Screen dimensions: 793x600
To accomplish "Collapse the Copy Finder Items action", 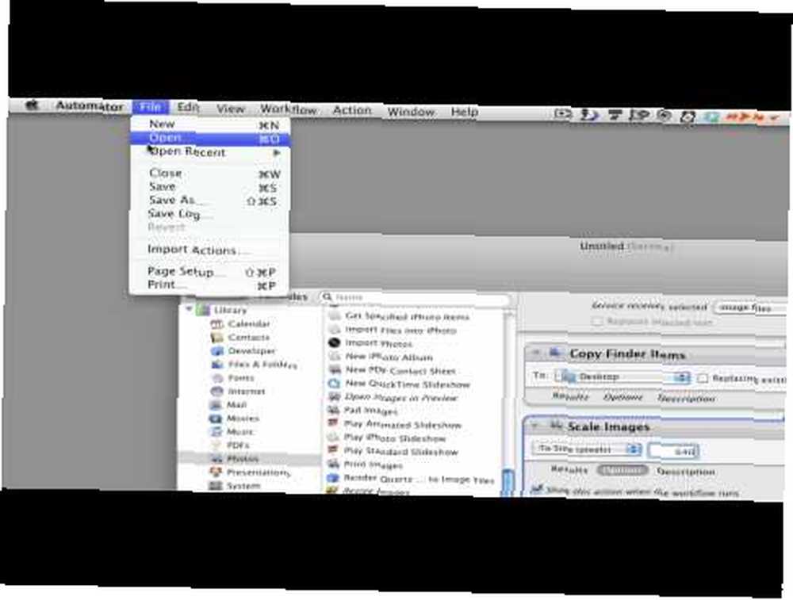I will 537,353.
